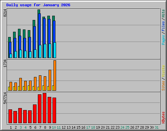Select the 'Pages' legend label
This screenshot has height=131, width=167.
coord(163,40)
